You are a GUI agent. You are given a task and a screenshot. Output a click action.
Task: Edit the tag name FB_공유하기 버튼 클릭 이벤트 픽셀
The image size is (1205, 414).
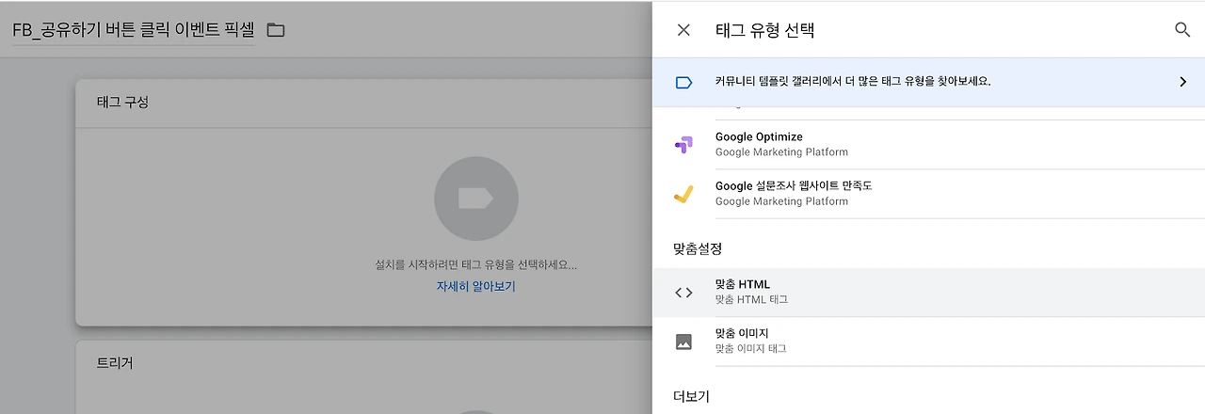pyautogui.click(x=133, y=30)
